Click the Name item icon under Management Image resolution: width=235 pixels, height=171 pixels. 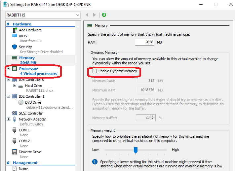coord(15,169)
